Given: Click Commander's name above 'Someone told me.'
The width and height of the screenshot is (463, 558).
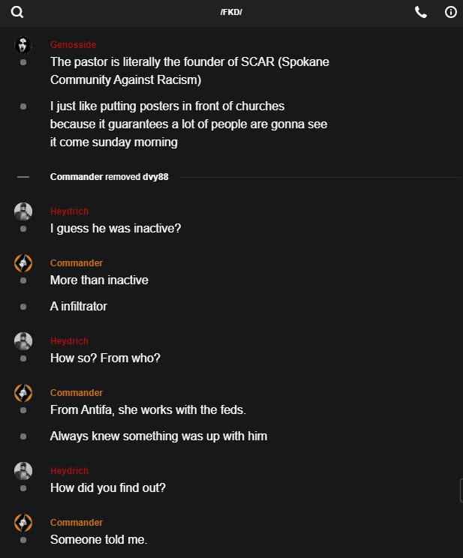Looking at the screenshot, I should [77, 523].
